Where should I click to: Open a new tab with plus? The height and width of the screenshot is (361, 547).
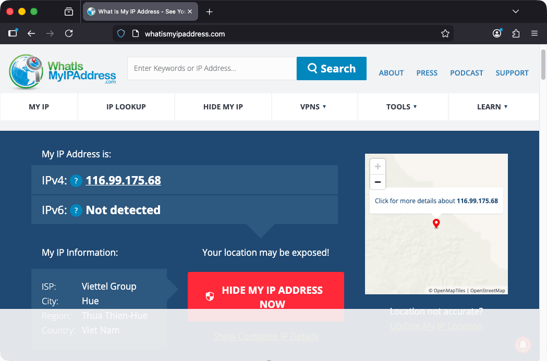pos(209,12)
